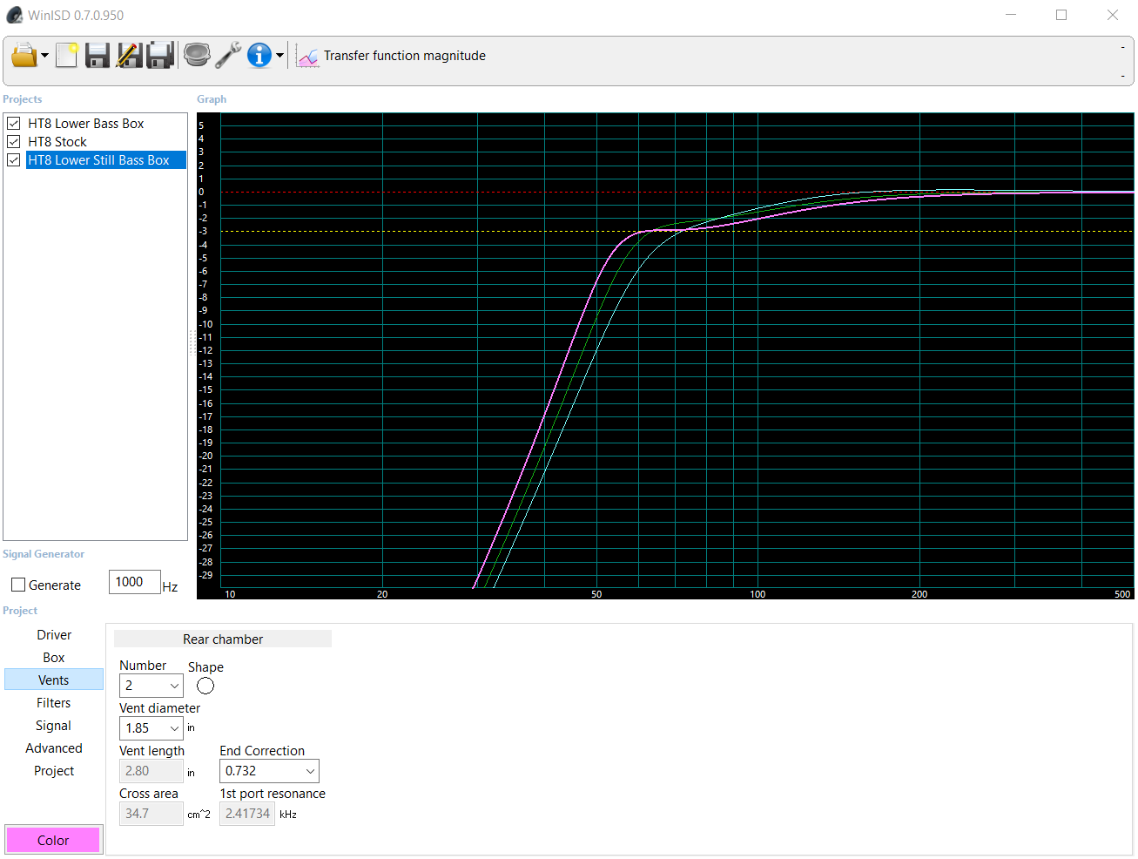Select the HT8 Stock project
Screen dimensions: 1138x859
point(57,142)
